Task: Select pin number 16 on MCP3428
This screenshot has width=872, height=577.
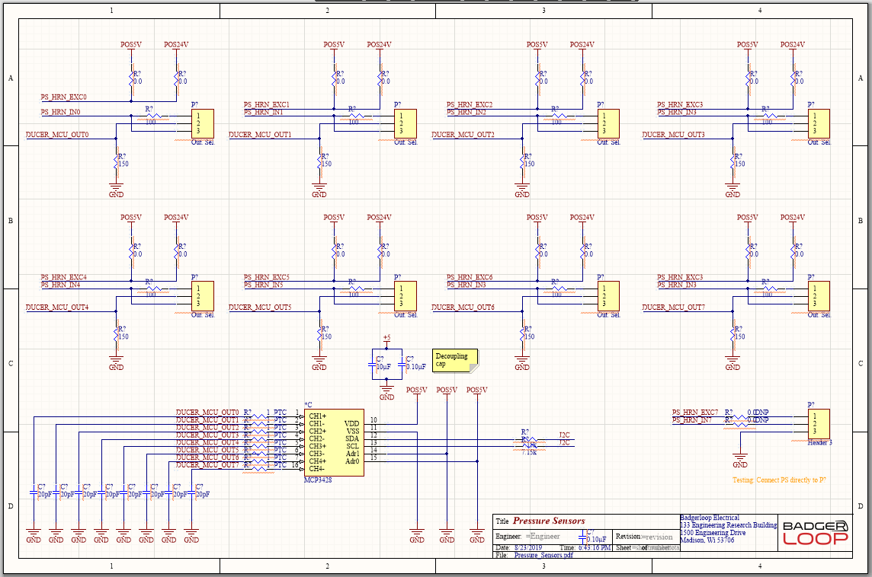Action: [295, 465]
